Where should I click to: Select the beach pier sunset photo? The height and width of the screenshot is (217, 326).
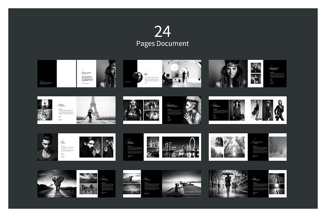(x=181, y=184)
